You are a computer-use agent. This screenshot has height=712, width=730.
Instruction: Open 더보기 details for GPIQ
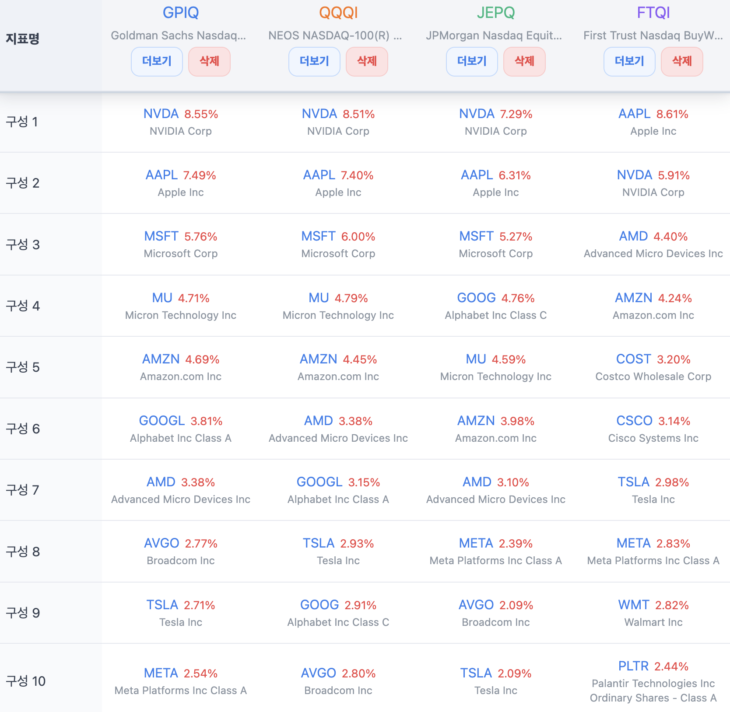(157, 61)
